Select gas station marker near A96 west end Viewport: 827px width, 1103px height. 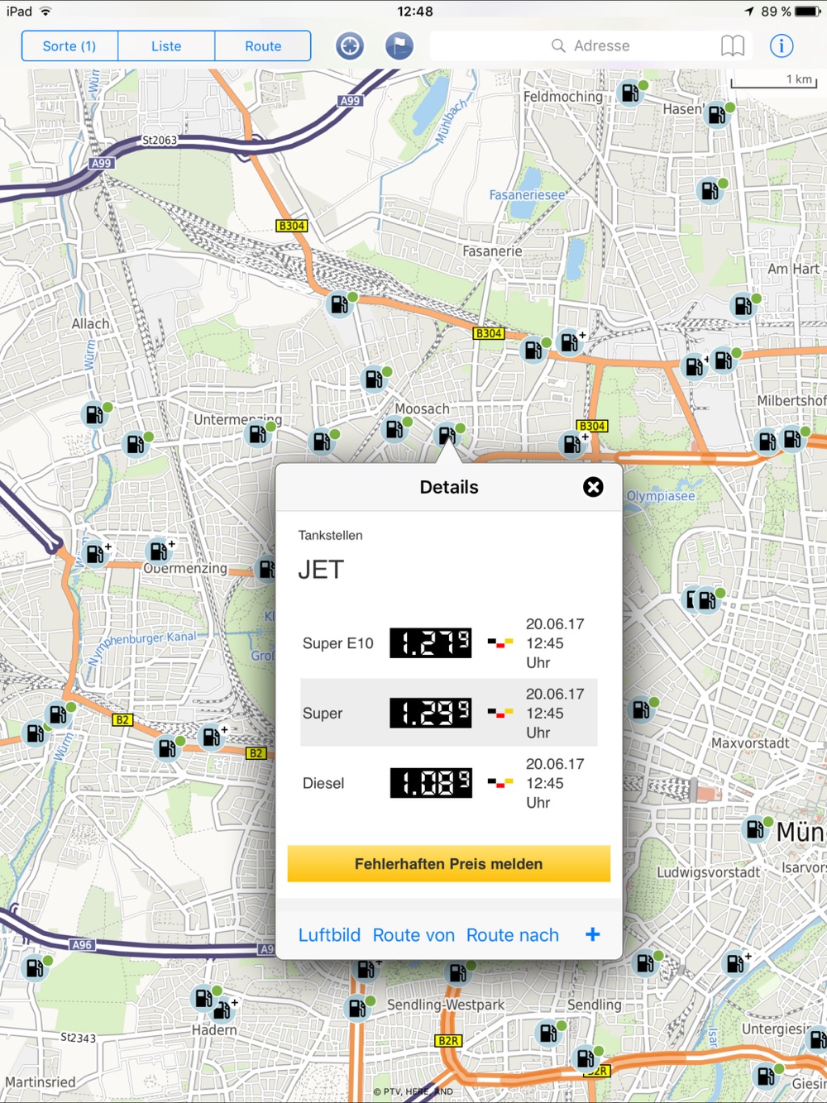(36, 967)
